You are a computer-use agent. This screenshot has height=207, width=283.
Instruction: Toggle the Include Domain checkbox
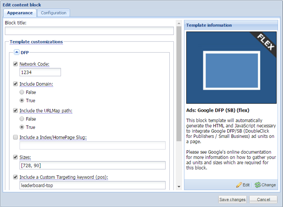16,84
